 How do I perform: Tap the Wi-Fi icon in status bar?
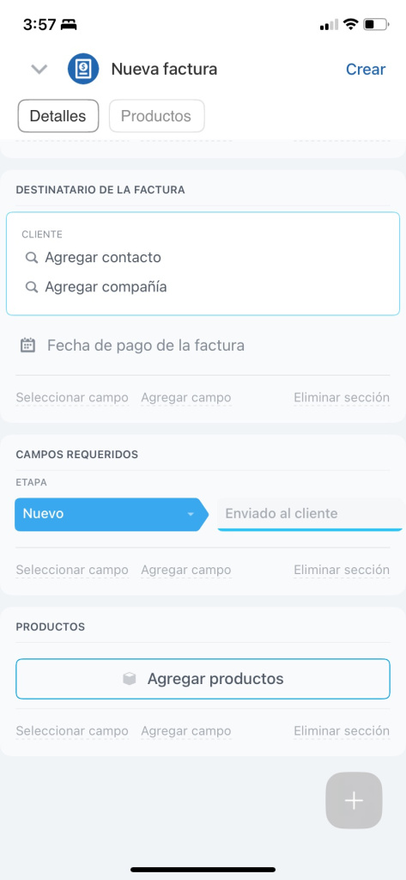351,24
